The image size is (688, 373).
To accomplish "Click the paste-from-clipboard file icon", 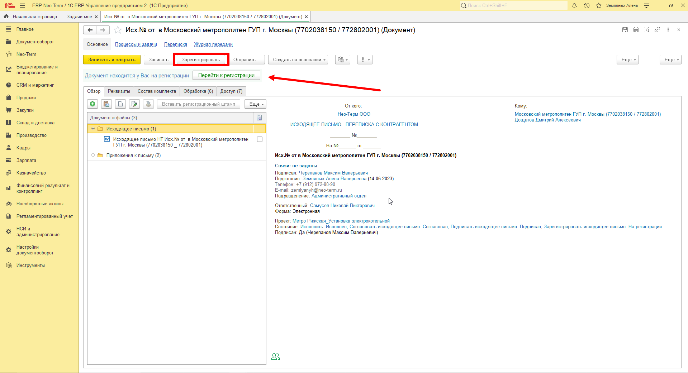I will coord(106,104).
